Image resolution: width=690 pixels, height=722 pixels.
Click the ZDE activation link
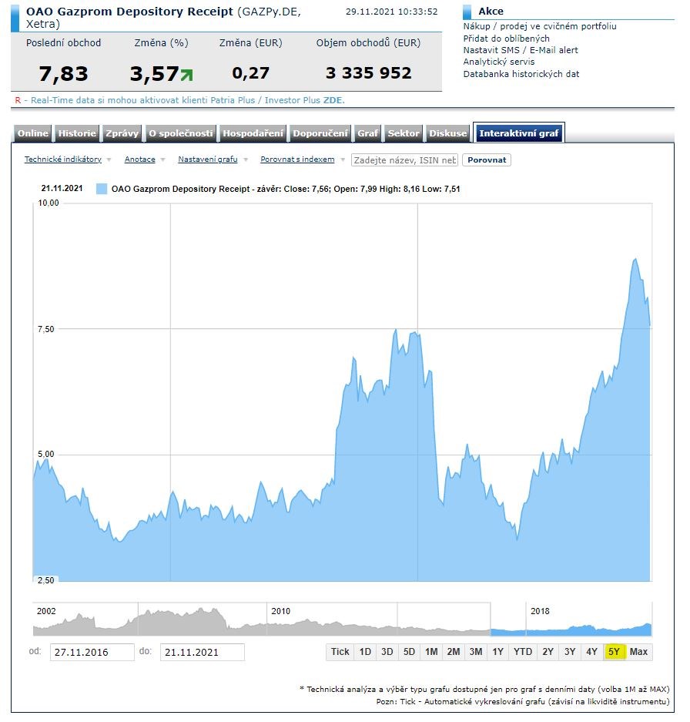click(333, 100)
